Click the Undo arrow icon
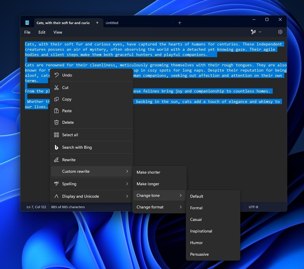Screen dimensions: 304x269 pos(56,75)
